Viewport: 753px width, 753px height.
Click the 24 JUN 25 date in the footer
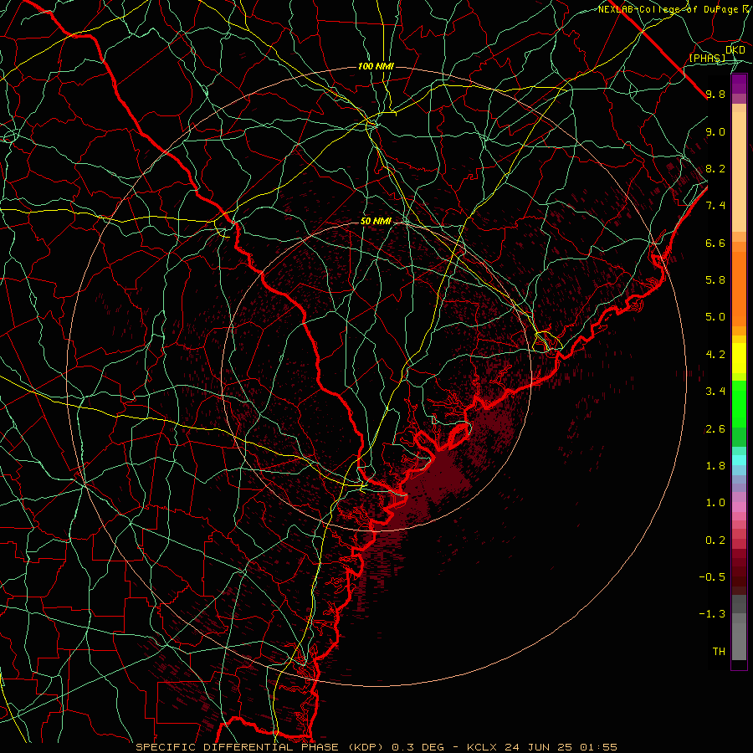click(x=540, y=747)
